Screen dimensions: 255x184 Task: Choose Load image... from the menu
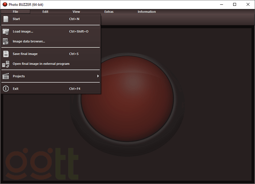(23, 31)
